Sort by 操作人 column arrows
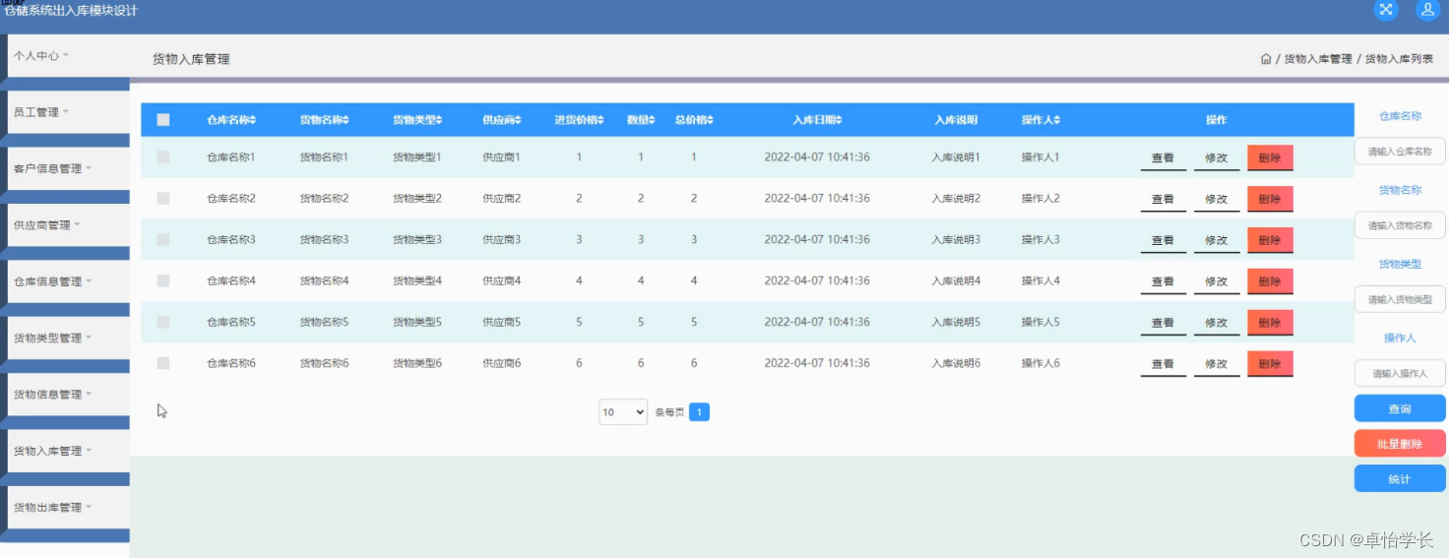 [1057, 120]
